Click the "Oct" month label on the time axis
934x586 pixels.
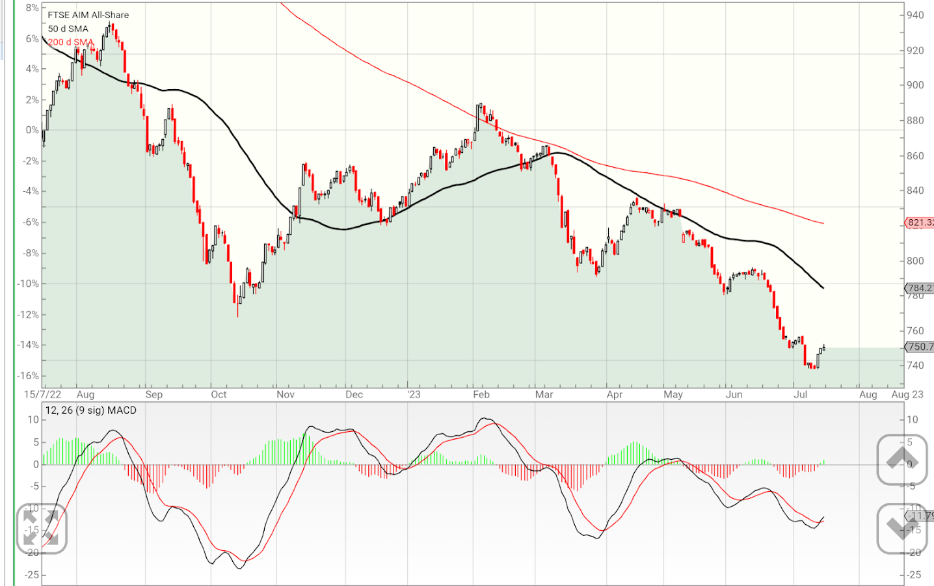click(x=219, y=394)
